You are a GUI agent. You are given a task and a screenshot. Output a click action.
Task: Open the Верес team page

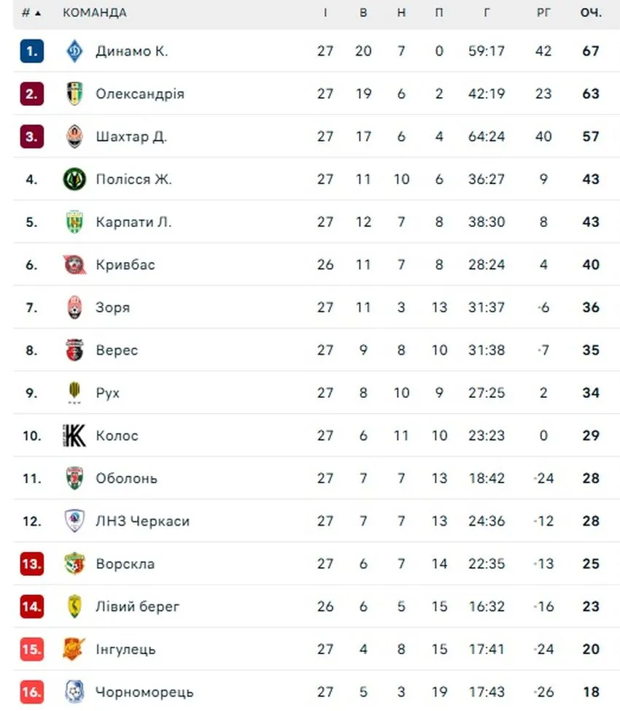coord(117,350)
